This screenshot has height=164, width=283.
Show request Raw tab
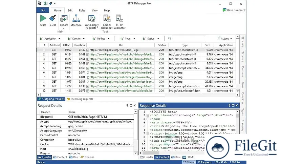point(74,157)
